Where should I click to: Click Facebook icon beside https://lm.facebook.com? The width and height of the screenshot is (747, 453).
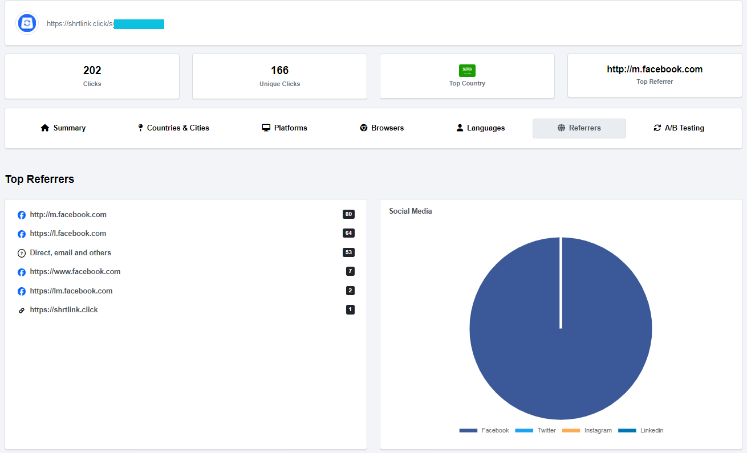[22, 291]
